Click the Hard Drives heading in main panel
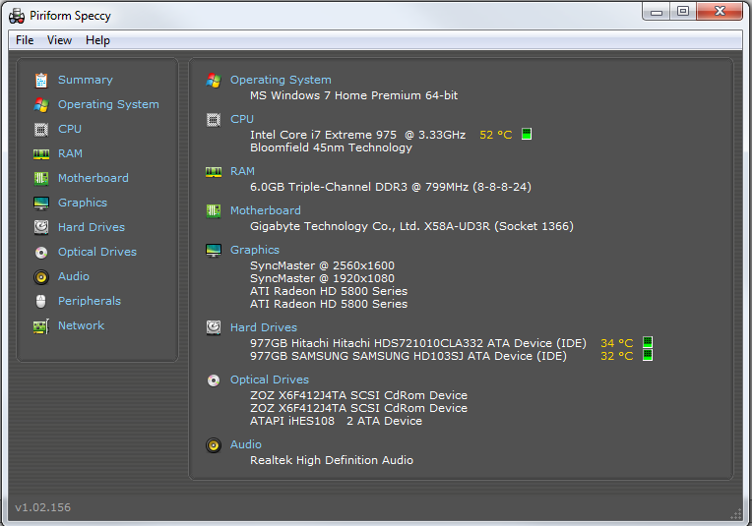This screenshot has height=526, width=753. [264, 327]
